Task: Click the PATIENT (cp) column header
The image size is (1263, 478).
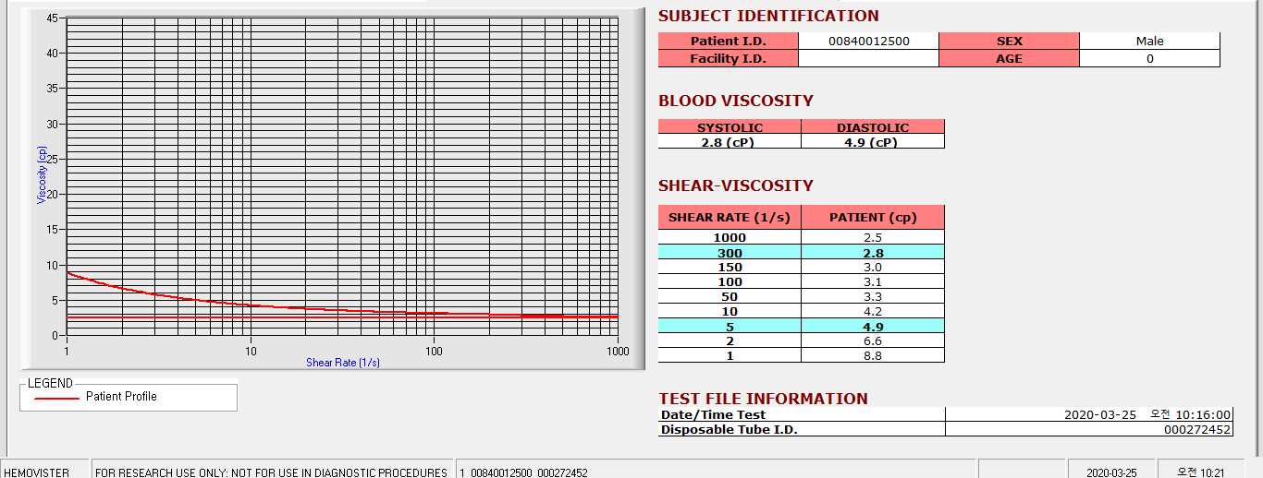Action: click(x=873, y=218)
